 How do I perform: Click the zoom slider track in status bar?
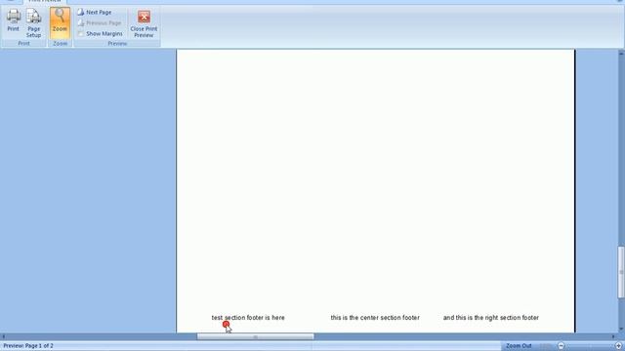(x=590, y=346)
